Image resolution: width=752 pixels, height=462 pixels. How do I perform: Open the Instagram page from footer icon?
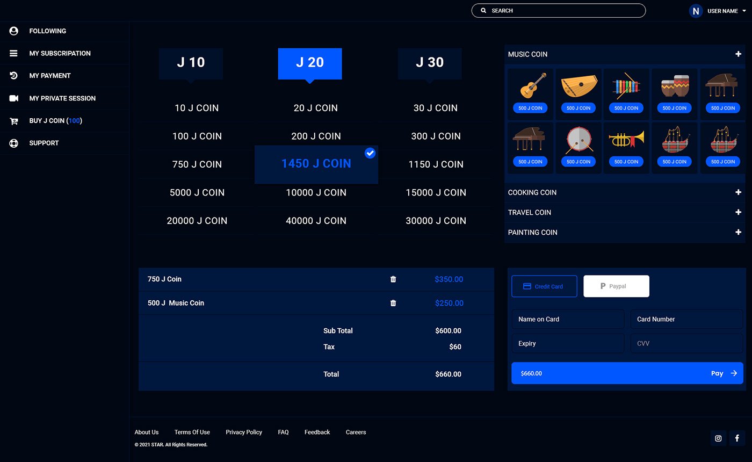(718, 438)
